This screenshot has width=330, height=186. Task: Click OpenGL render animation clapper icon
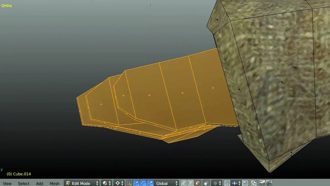[269, 183]
